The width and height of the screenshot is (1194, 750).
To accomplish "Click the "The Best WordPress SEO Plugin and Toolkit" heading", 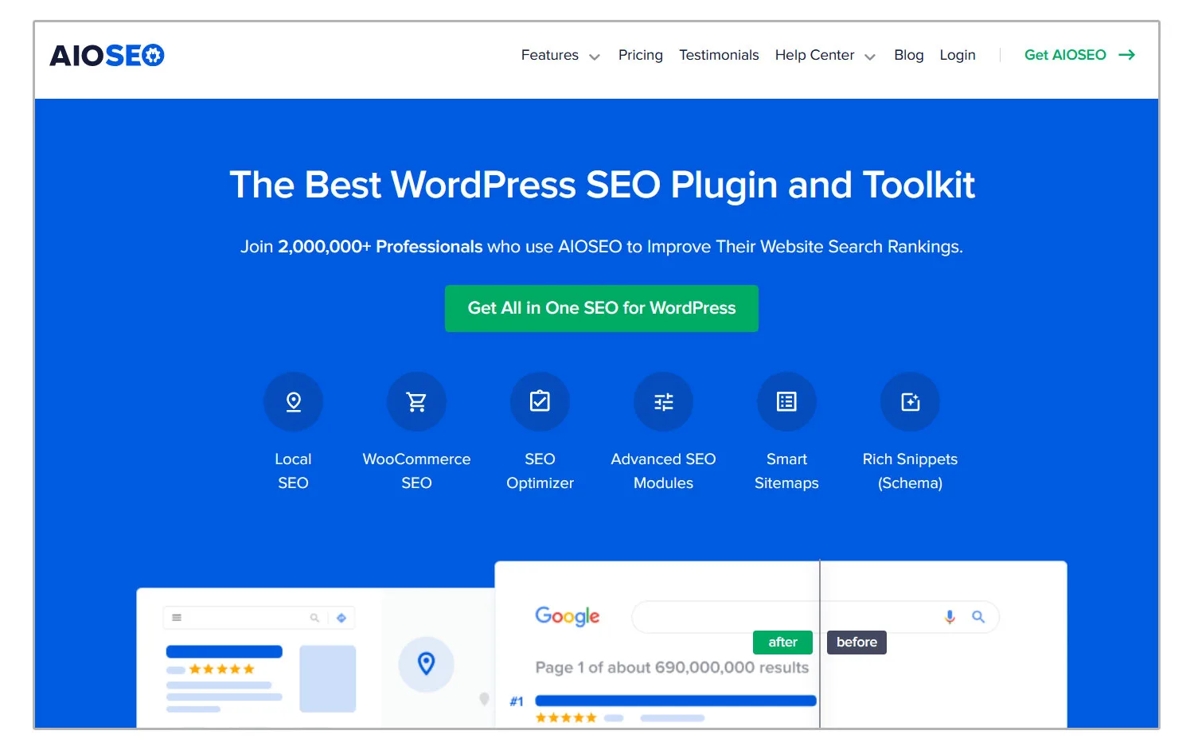I will click(602, 185).
